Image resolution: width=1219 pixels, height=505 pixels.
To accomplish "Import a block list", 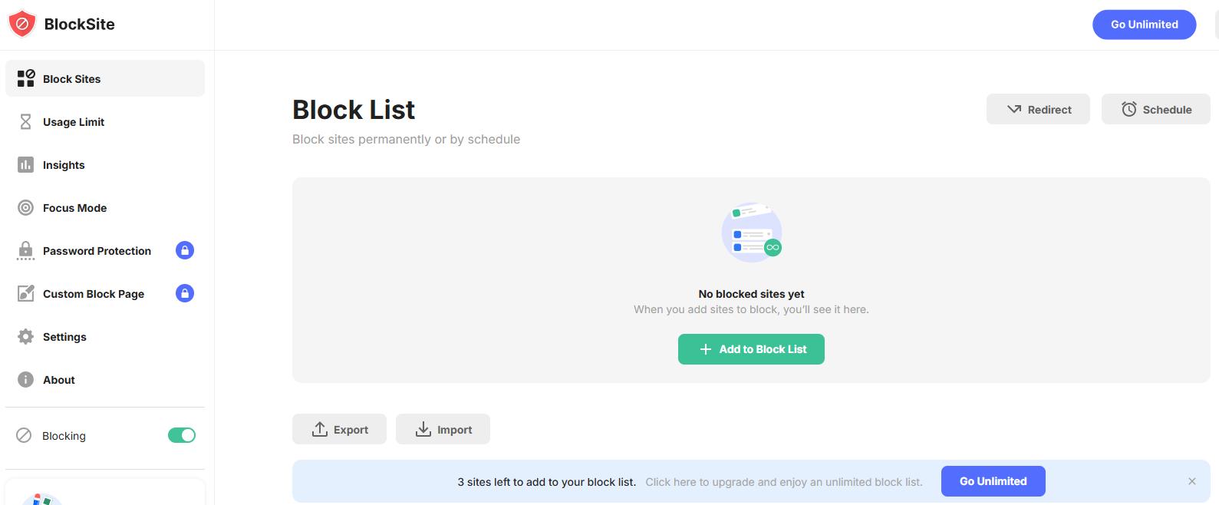I will point(443,429).
